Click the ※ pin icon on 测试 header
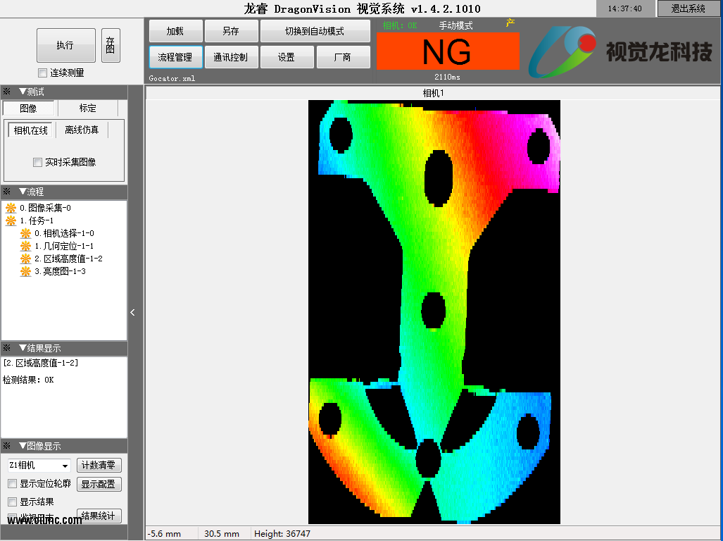This screenshot has width=723, height=541. (x=7, y=92)
